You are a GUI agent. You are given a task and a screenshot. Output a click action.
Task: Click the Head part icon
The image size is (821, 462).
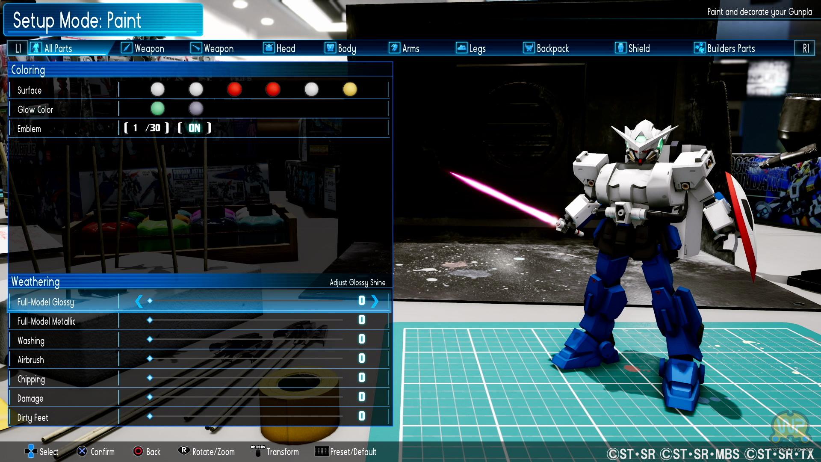[269, 48]
